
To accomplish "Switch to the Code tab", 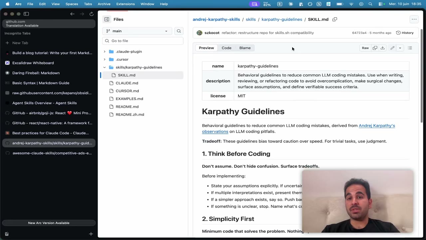I will [x=226, y=48].
